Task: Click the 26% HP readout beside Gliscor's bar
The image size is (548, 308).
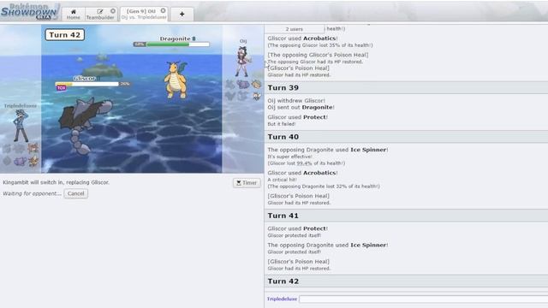Action: tap(125, 84)
